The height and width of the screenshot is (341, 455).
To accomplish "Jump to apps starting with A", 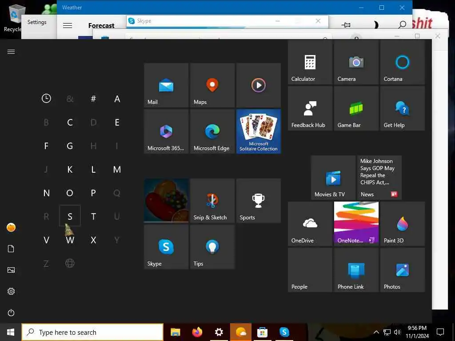I will pos(117,99).
